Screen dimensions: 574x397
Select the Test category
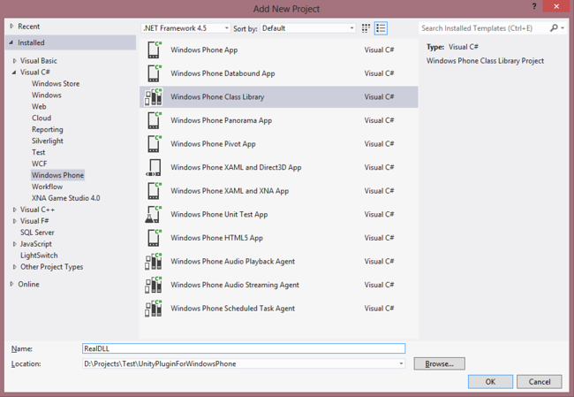point(39,152)
